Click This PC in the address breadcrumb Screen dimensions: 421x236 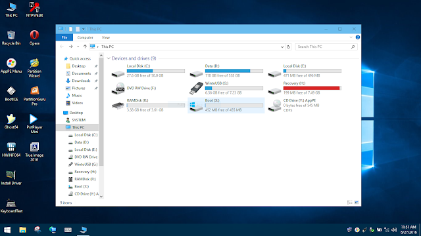(x=107, y=47)
